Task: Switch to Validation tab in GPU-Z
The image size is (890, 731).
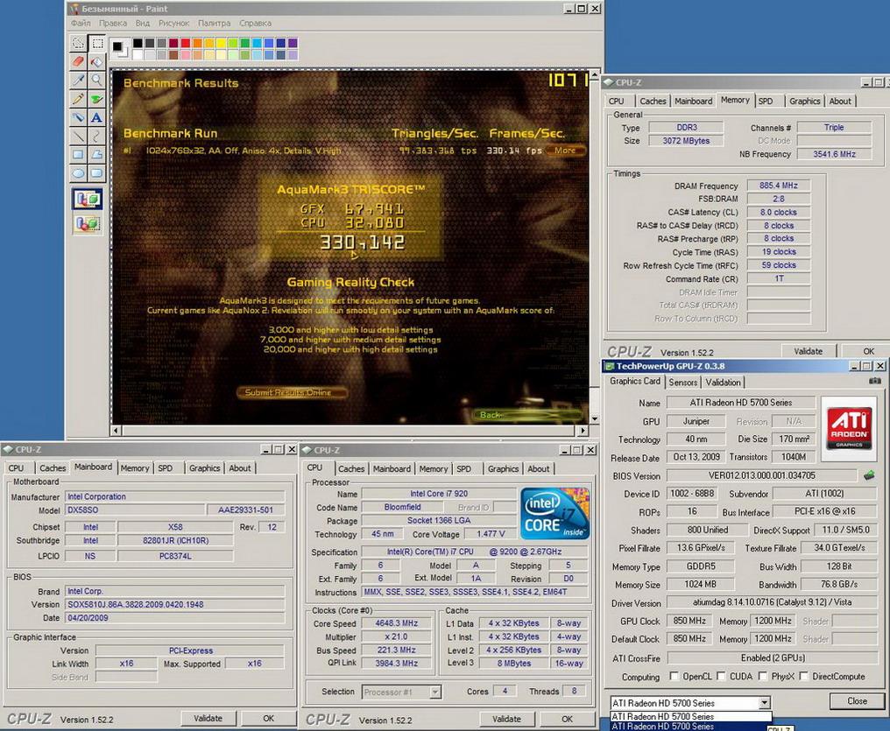Action: [x=723, y=383]
